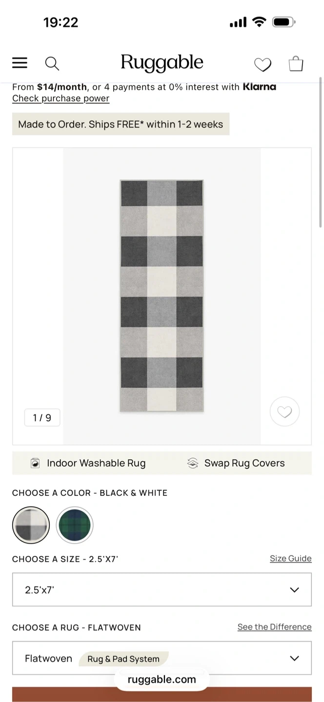
Task: Tap the 1 / 9 image counter
Action: tap(42, 418)
